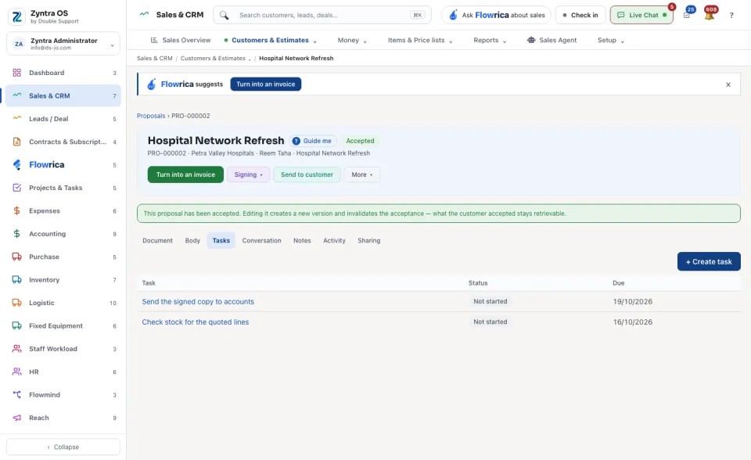
Task: Open the More actions dropdown
Action: (361, 174)
